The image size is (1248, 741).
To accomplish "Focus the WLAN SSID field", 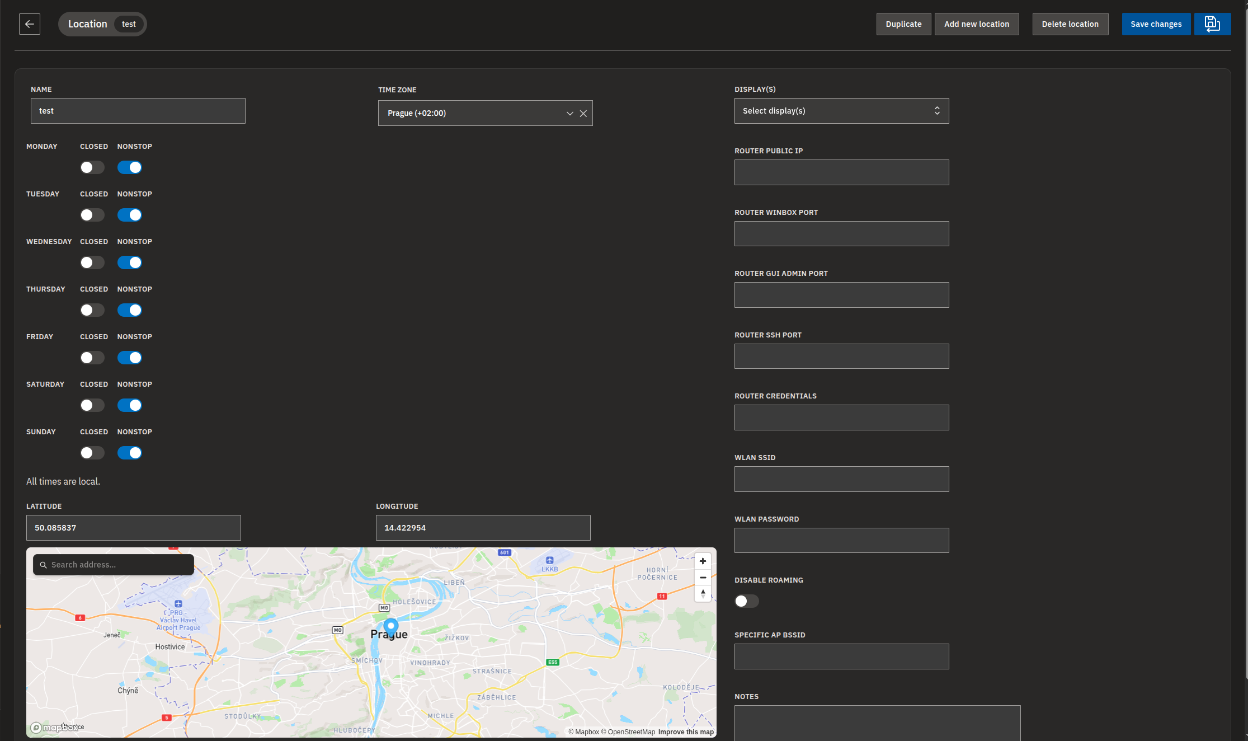I will (841, 479).
